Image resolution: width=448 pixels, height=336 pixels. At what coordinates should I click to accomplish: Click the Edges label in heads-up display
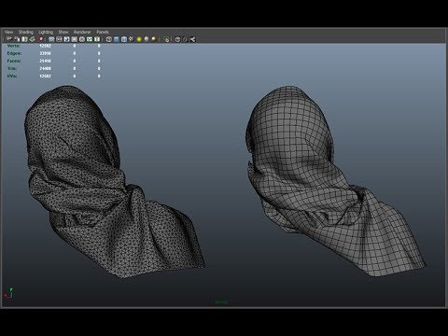tap(14, 53)
